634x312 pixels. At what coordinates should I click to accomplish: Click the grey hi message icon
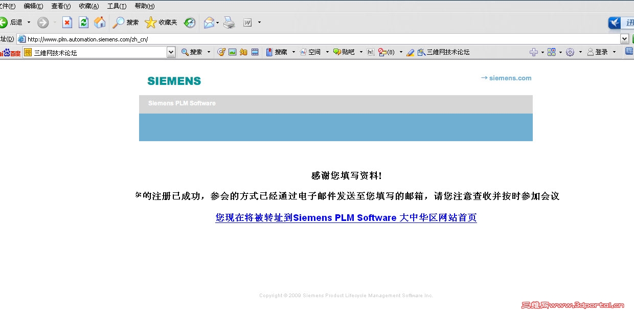371,52
